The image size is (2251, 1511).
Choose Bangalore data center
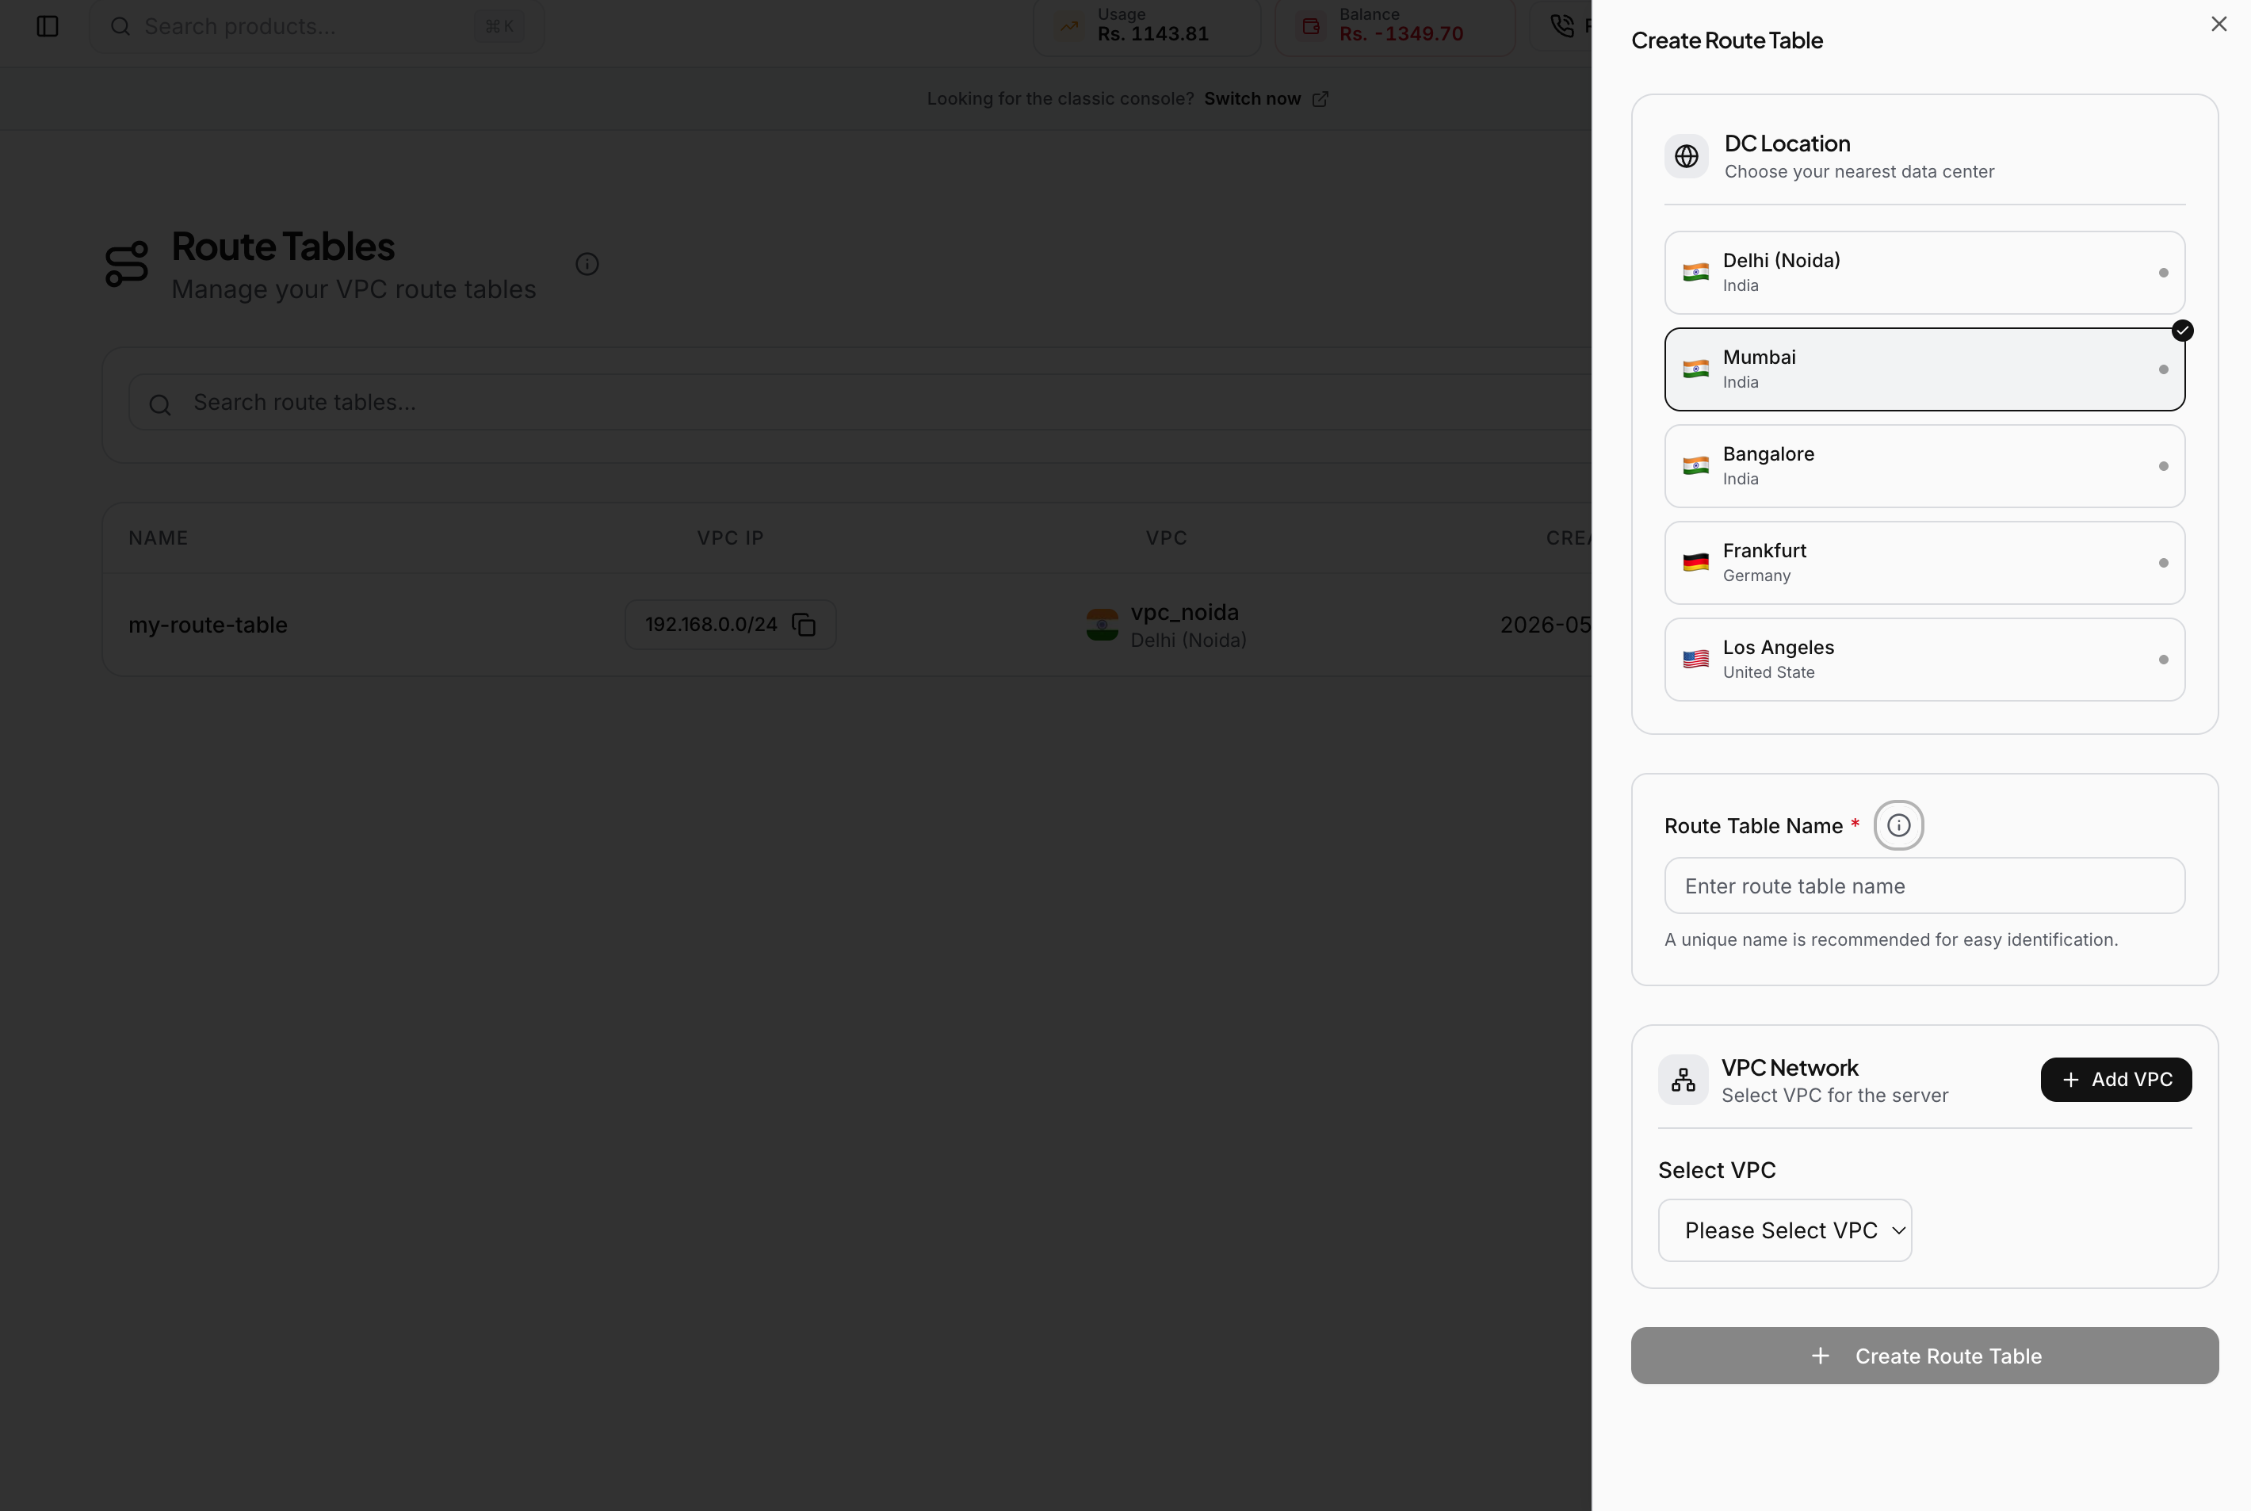1924,466
